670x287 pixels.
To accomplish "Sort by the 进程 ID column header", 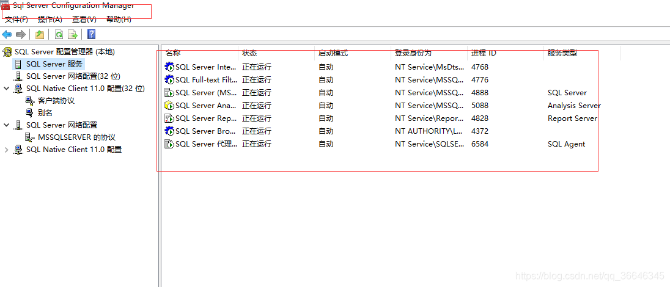I will point(484,53).
